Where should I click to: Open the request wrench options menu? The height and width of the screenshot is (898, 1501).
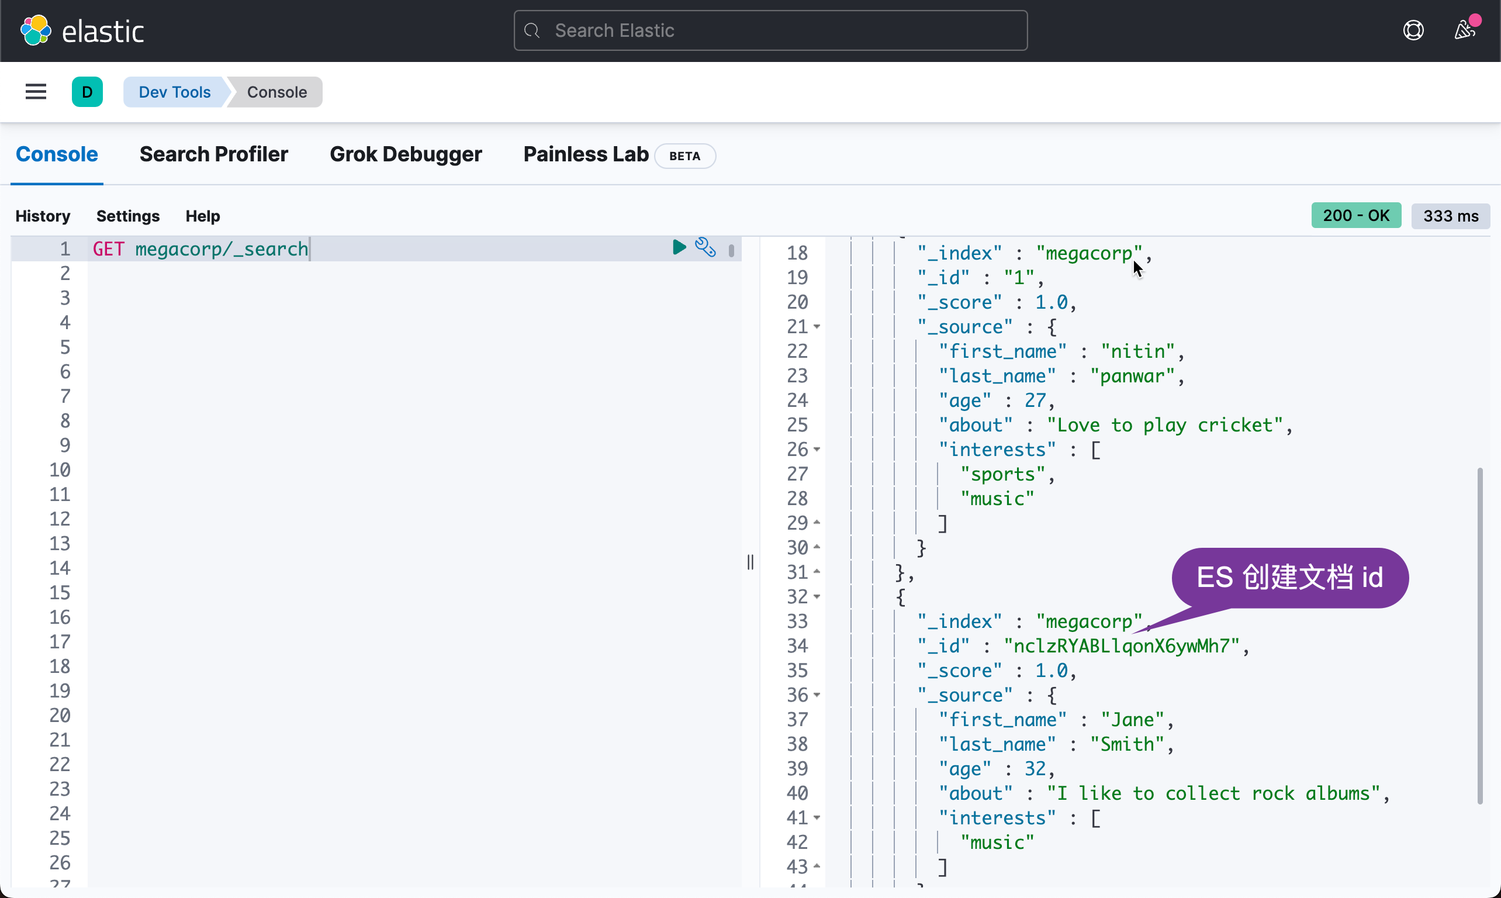pos(705,247)
